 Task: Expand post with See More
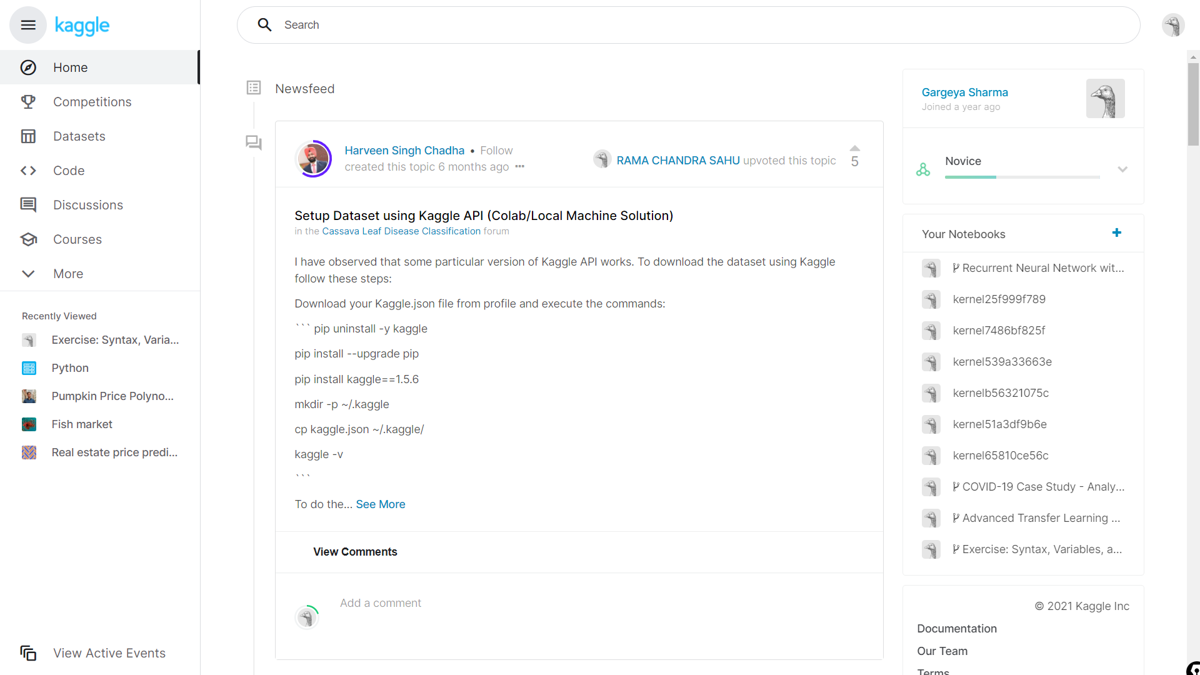pyautogui.click(x=381, y=504)
